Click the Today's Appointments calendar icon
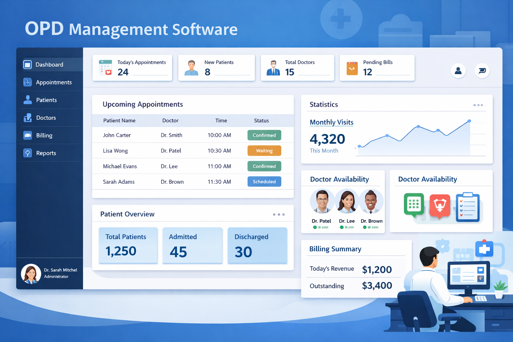 coord(105,67)
